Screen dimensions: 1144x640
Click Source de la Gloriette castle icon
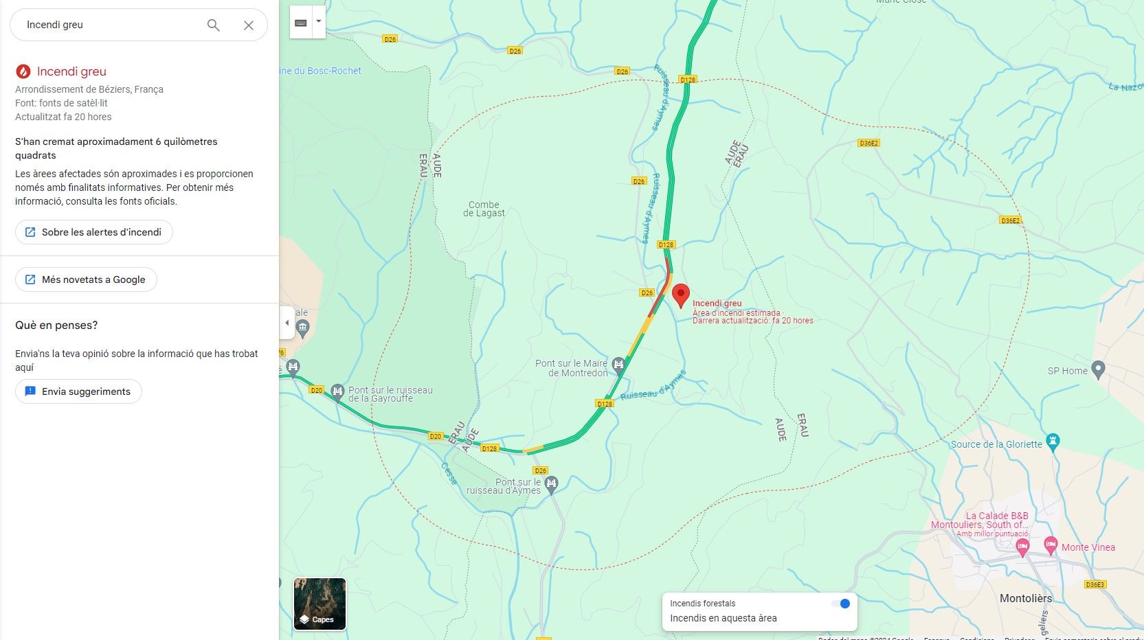pos(1053,440)
